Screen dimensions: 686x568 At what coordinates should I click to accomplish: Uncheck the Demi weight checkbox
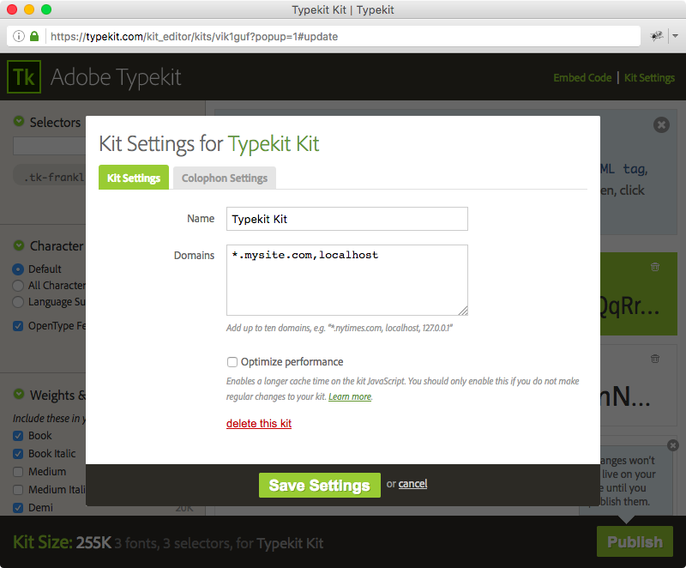click(18, 508)
